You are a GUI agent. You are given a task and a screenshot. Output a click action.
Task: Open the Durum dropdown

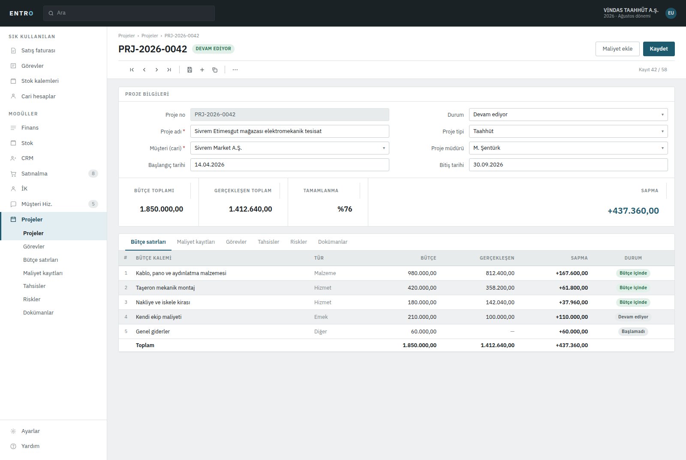pos(568,115)
